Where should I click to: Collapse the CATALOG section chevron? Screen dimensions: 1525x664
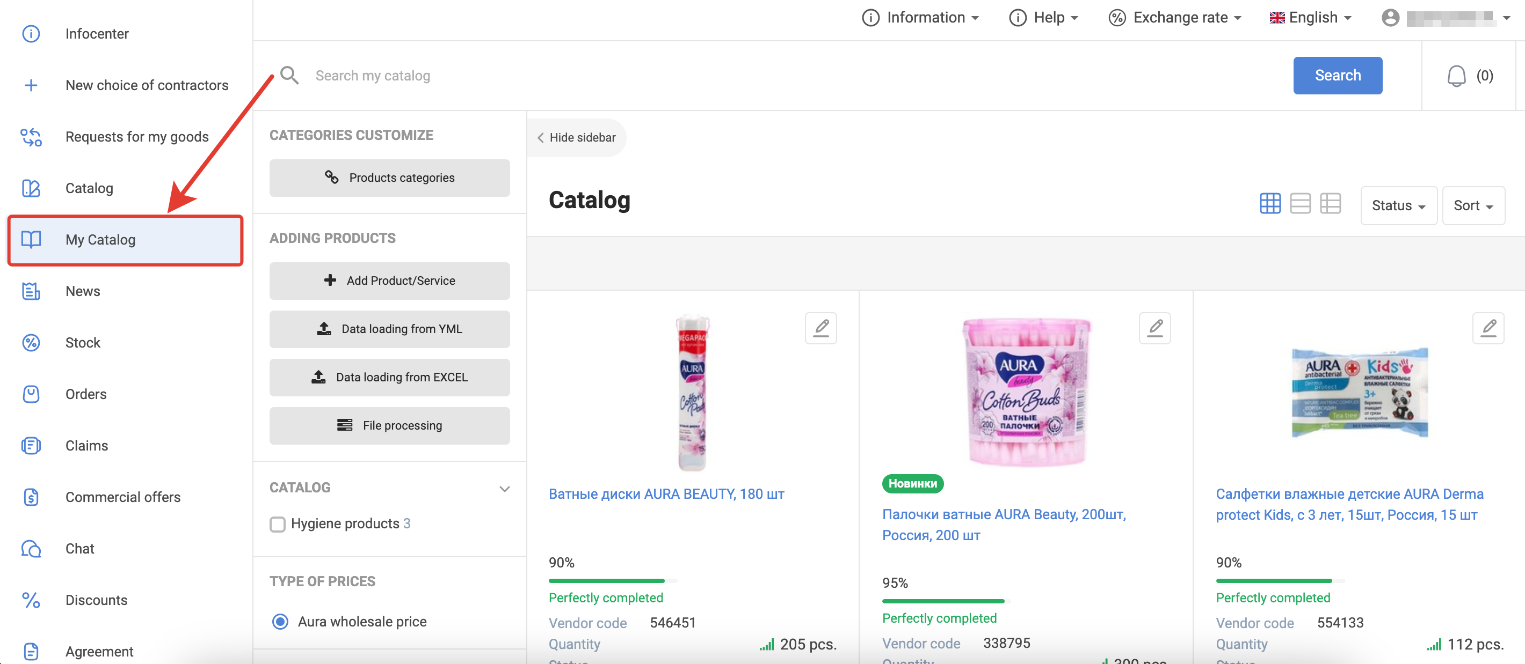[504, 489]
